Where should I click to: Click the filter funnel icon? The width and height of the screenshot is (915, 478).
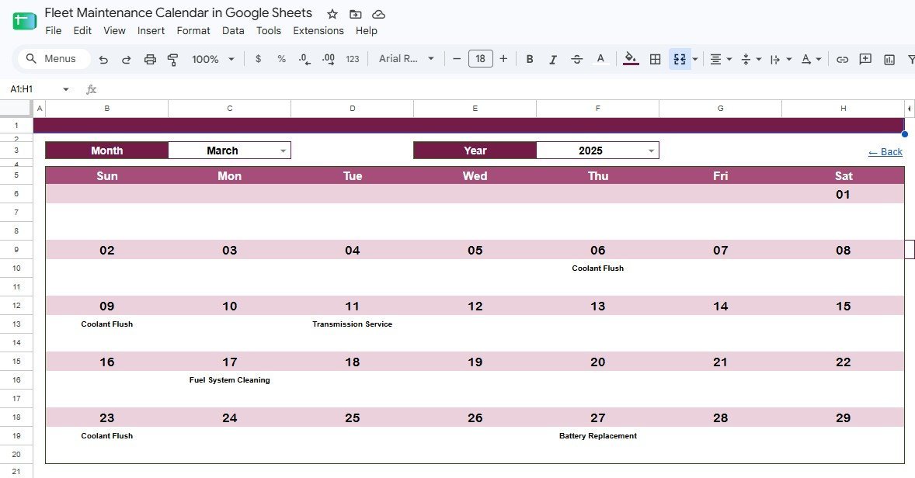point(910,59)
